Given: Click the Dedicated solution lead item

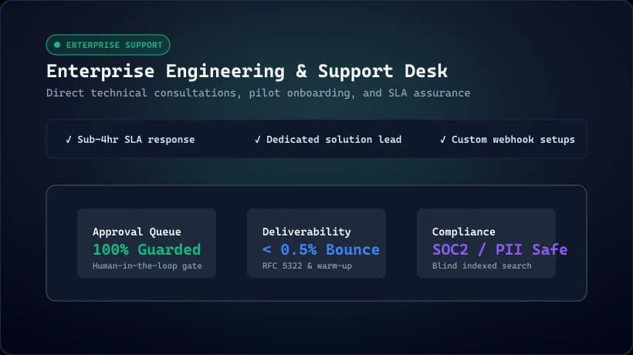Looking at the screenshot, I should [x=328, y=140].
